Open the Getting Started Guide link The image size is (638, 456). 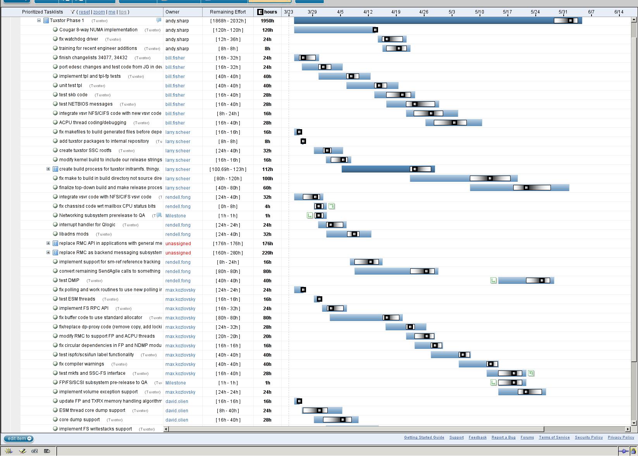click(424, 437)
